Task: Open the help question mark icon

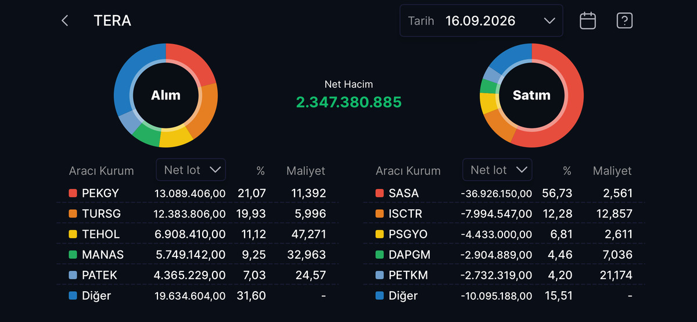Action: tap(624, 21)
